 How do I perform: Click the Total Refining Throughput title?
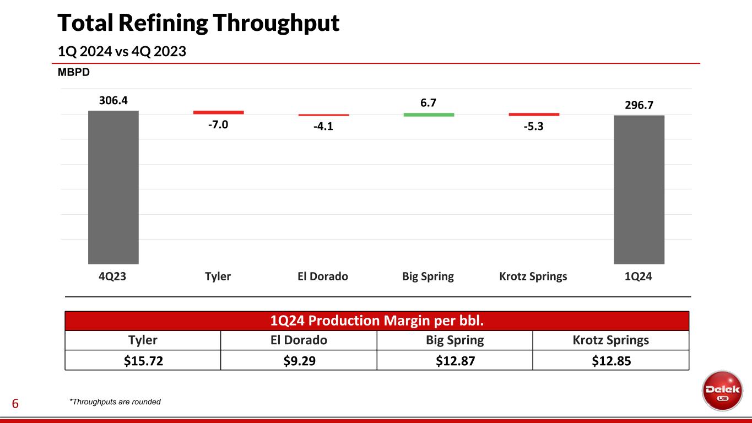pos(198,23)
